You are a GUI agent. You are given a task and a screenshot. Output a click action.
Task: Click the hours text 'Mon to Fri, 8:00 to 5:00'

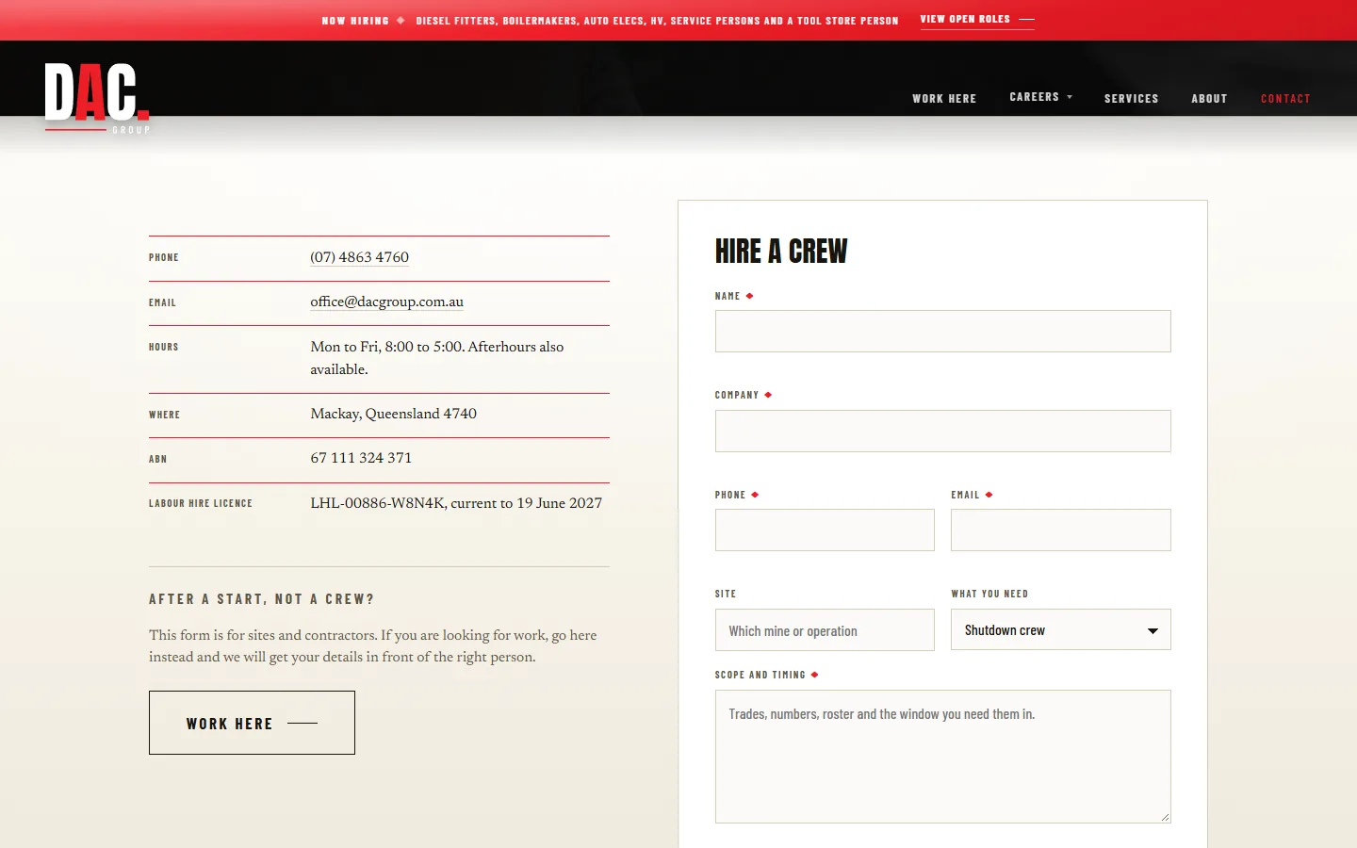tap(387, 347)
